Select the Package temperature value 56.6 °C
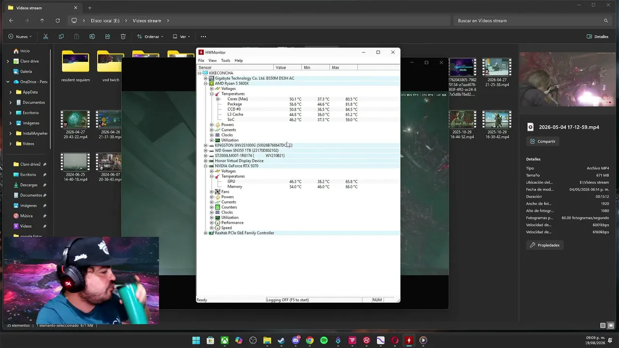 coord(295,104)
